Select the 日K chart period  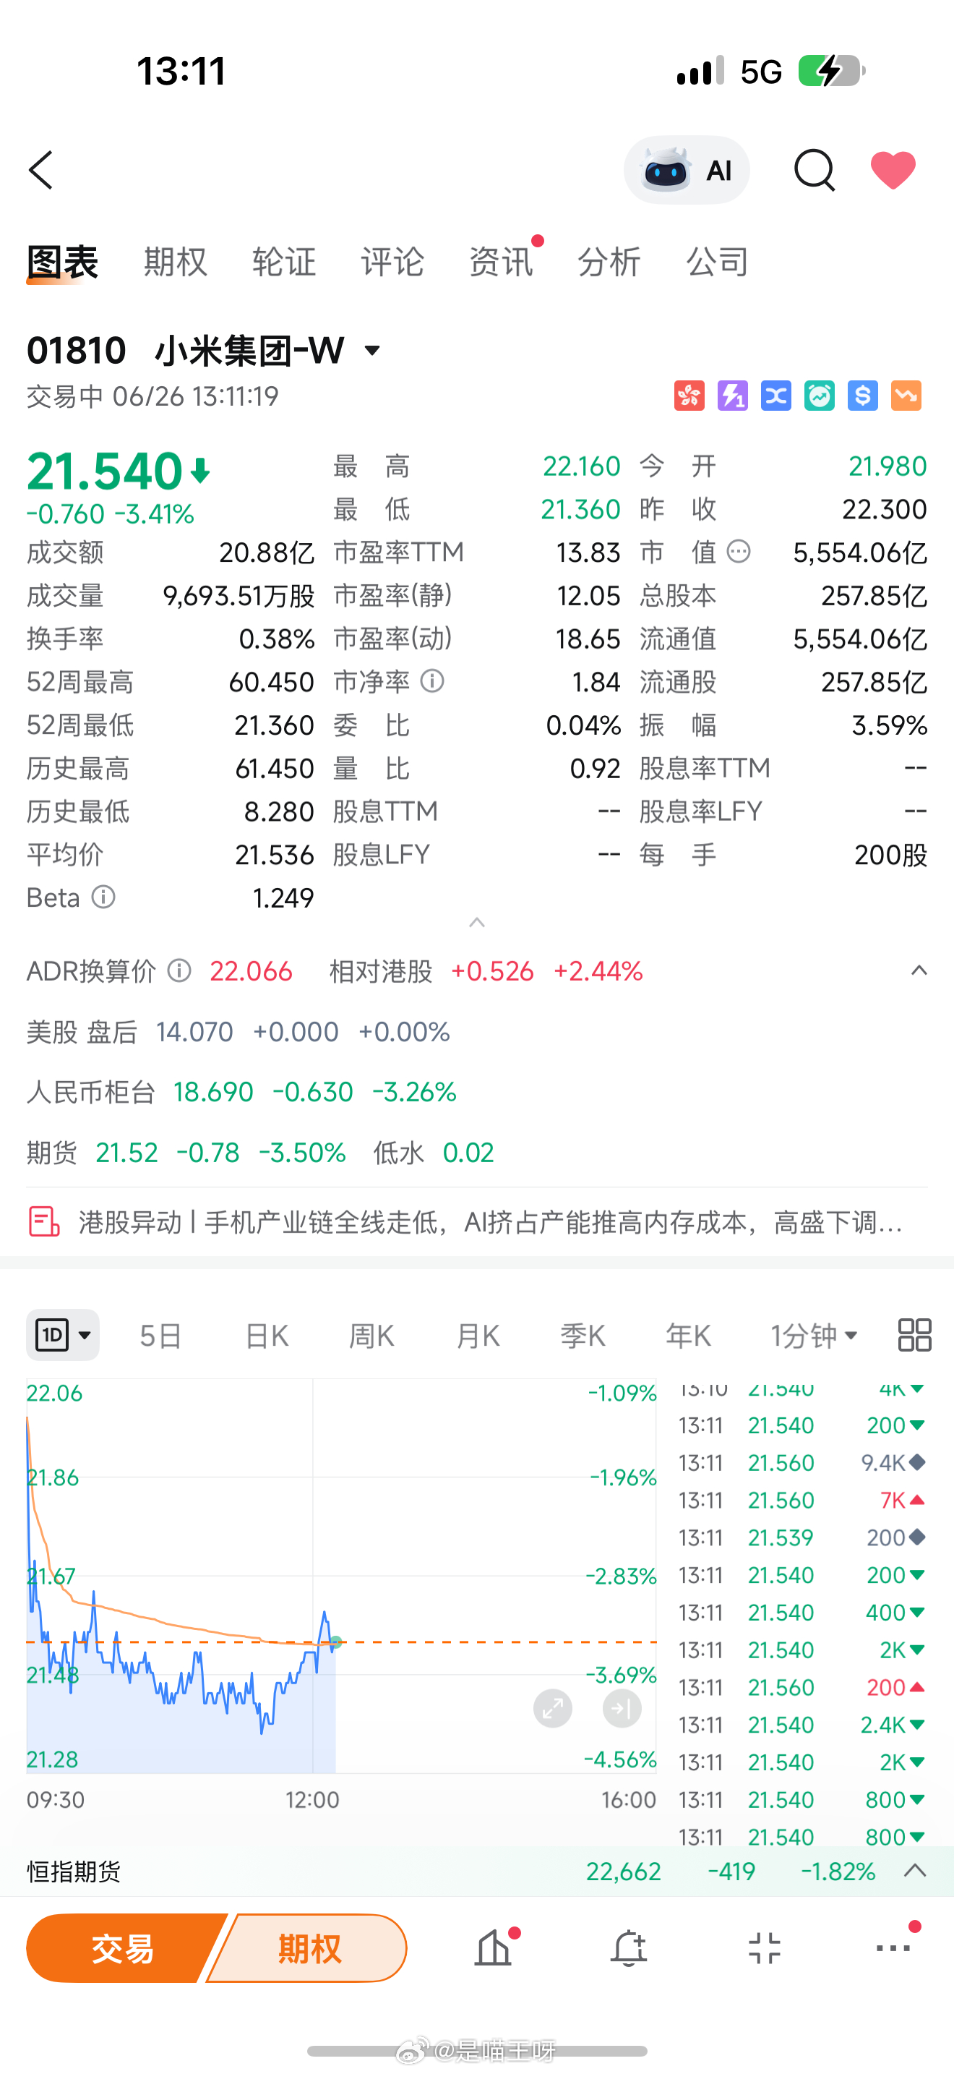click(x=266, y=1336)
